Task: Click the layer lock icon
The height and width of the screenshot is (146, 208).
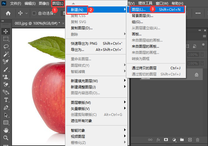Action: click(197, 75)
